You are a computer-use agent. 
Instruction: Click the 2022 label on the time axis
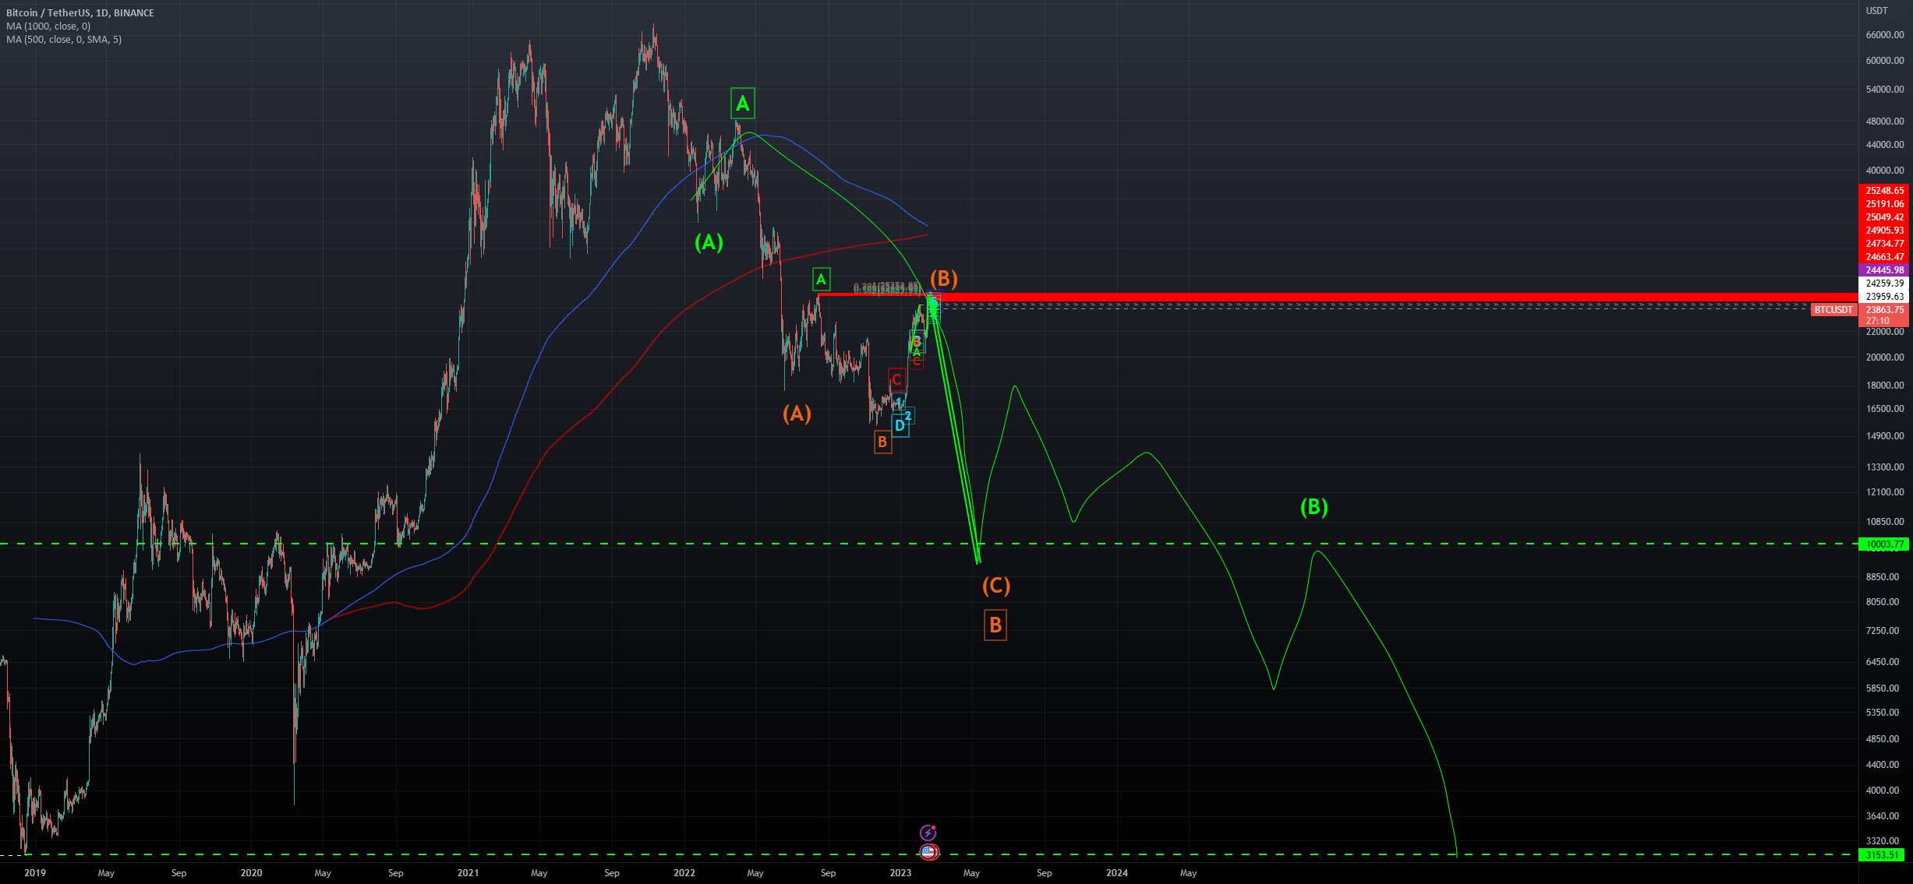(684, 873)
